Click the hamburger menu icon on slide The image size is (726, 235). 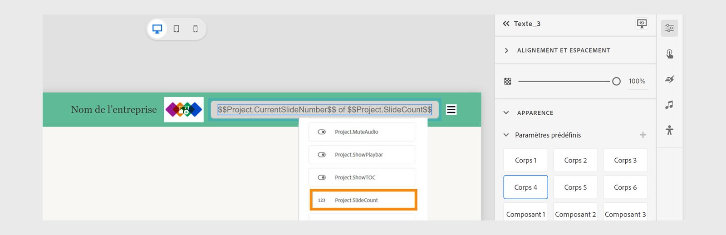coord(451,110)
